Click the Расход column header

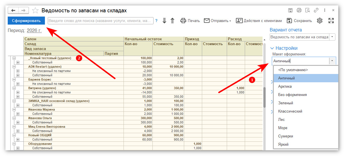tap(245, 39)
